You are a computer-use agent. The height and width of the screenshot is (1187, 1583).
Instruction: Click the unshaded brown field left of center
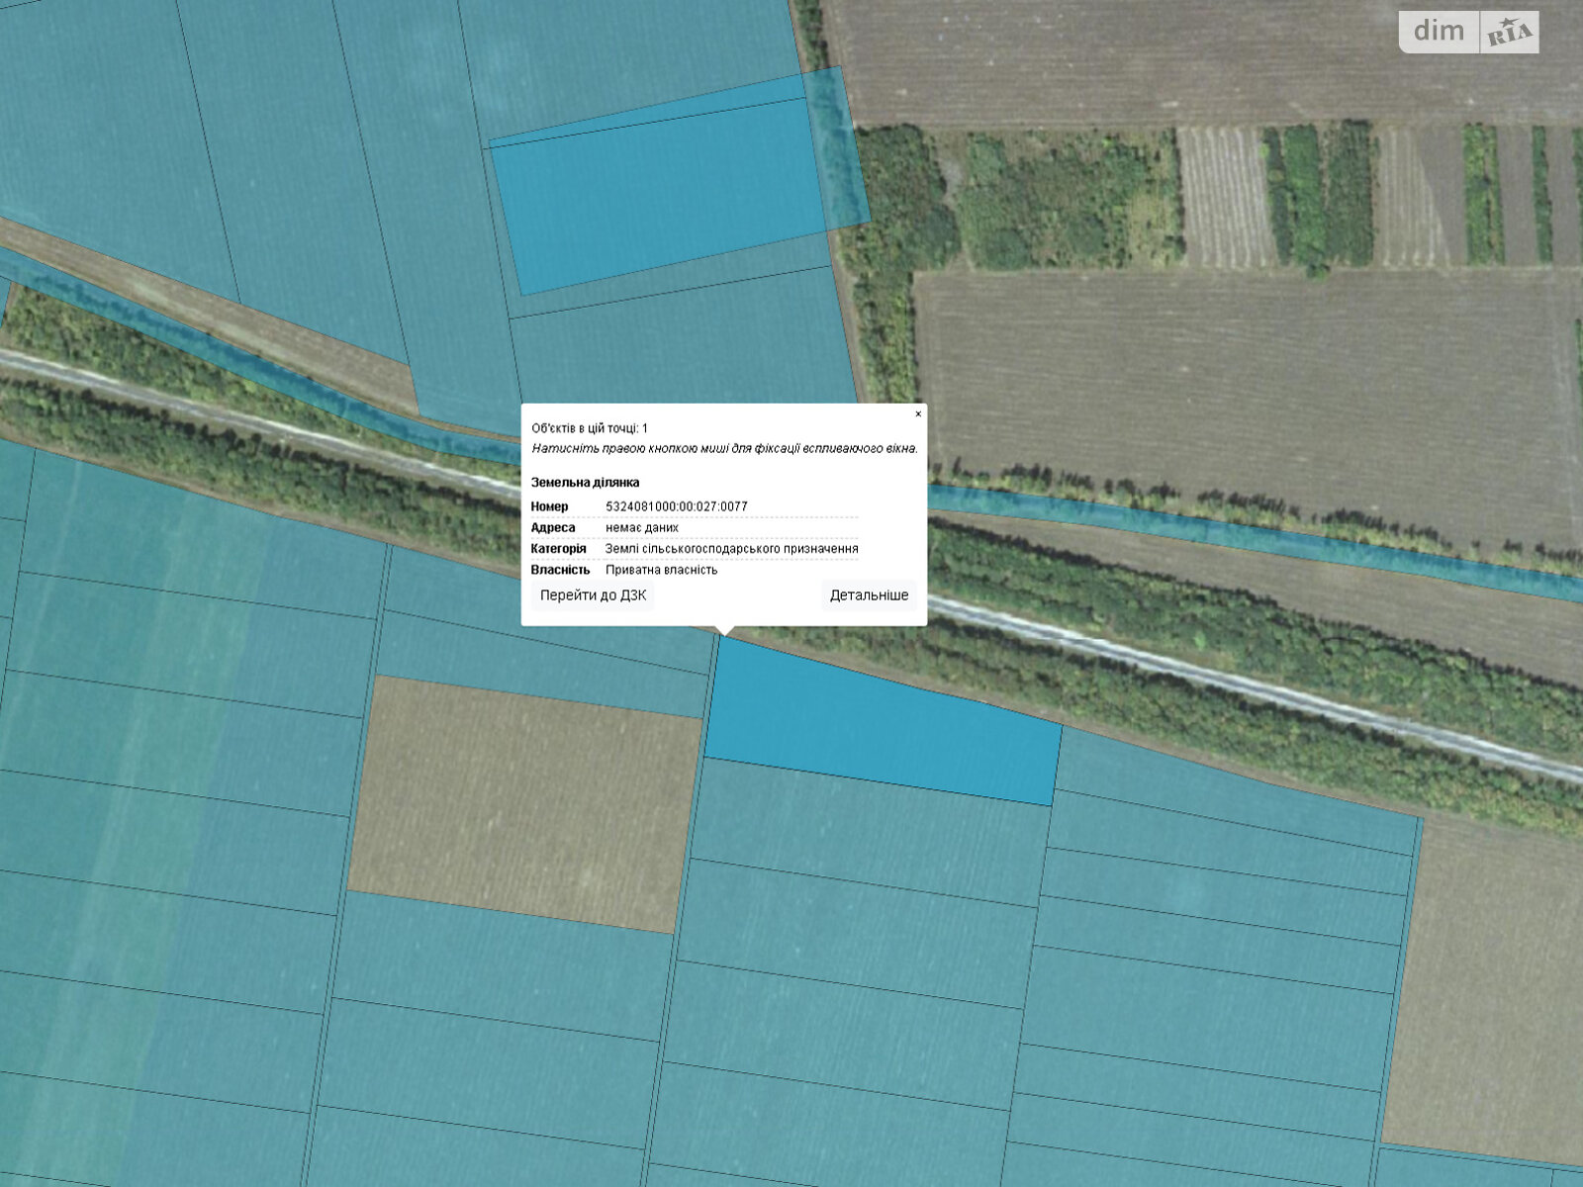[524, 801]
